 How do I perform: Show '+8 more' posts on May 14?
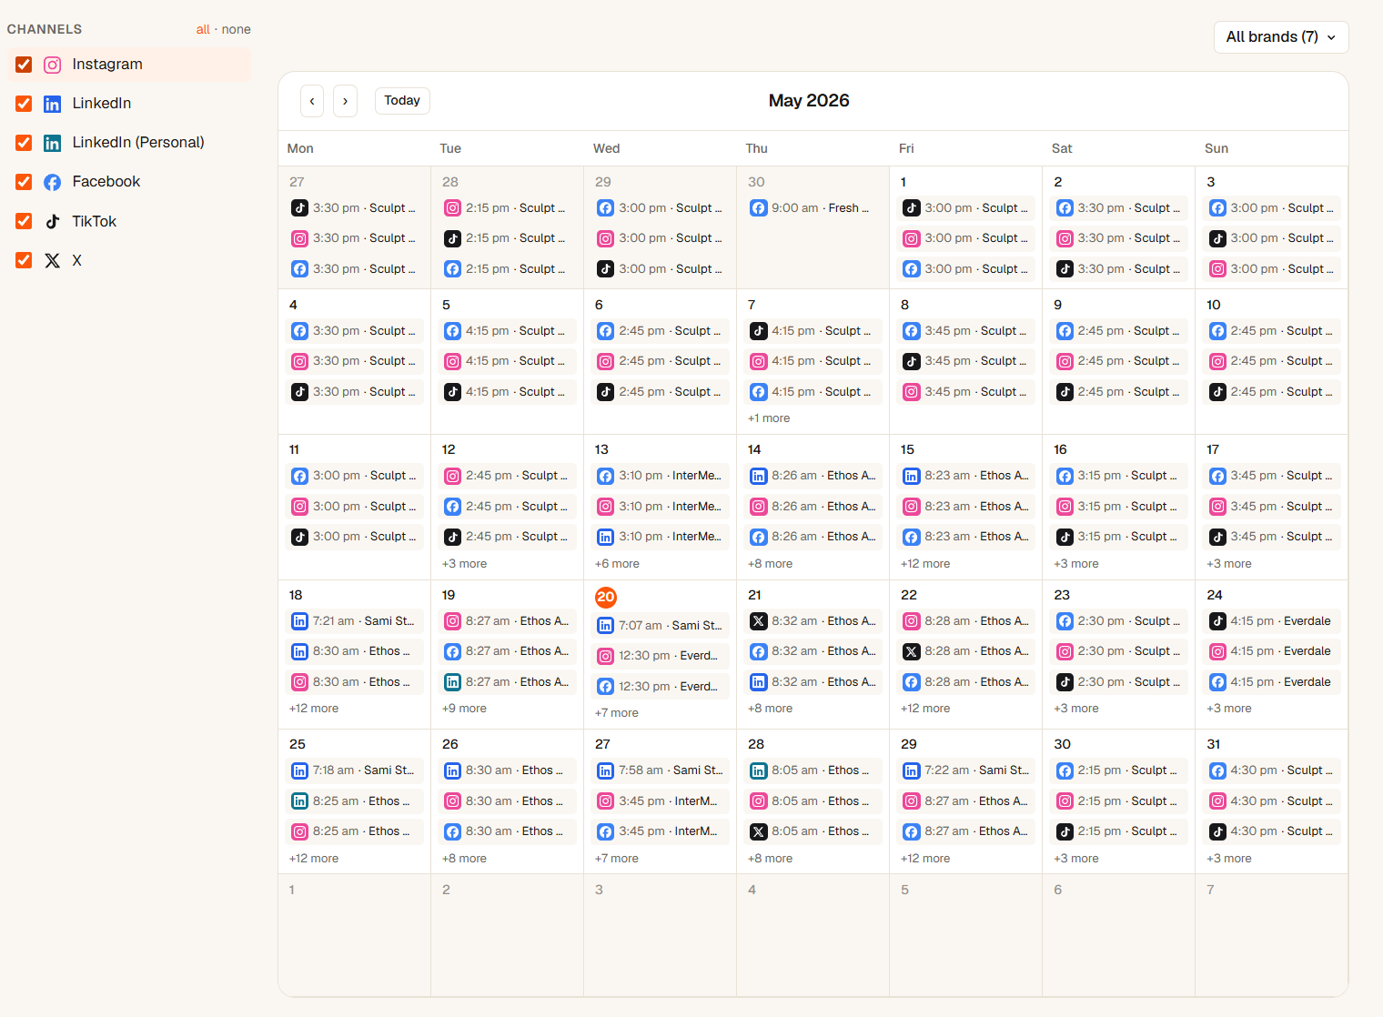coord(770,564)
